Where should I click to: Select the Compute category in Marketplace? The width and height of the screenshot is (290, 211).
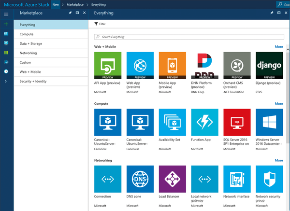(x=51, y=34)
